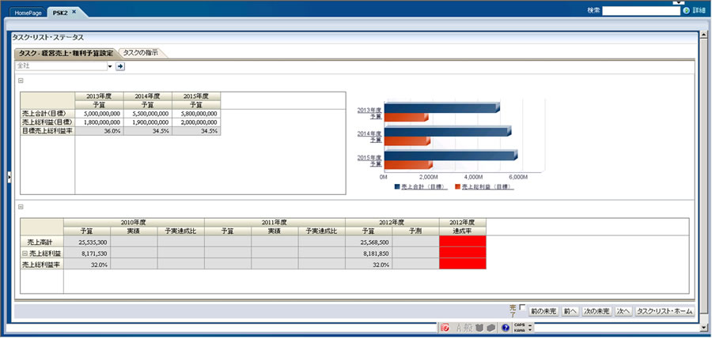Open the タスクの指示 tab
The image size is (712, 338).
pyautogui.click(x=141, y=52)
